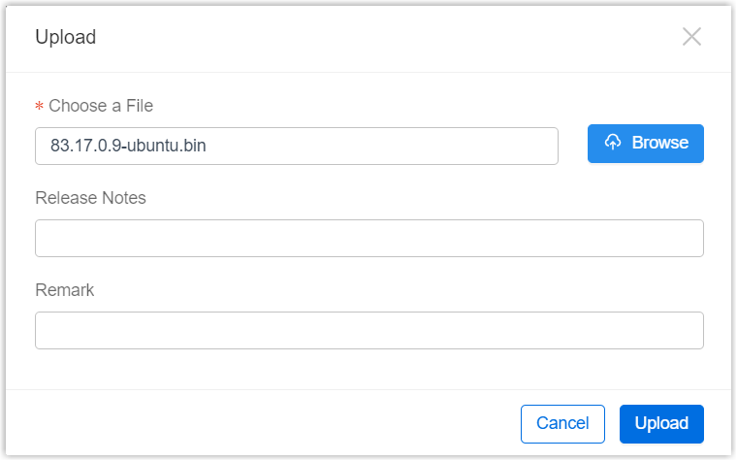
Task: Click the red required asterisk
Action: click(40, 107)
